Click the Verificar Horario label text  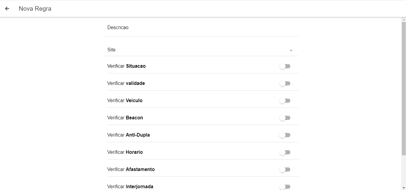125,152
